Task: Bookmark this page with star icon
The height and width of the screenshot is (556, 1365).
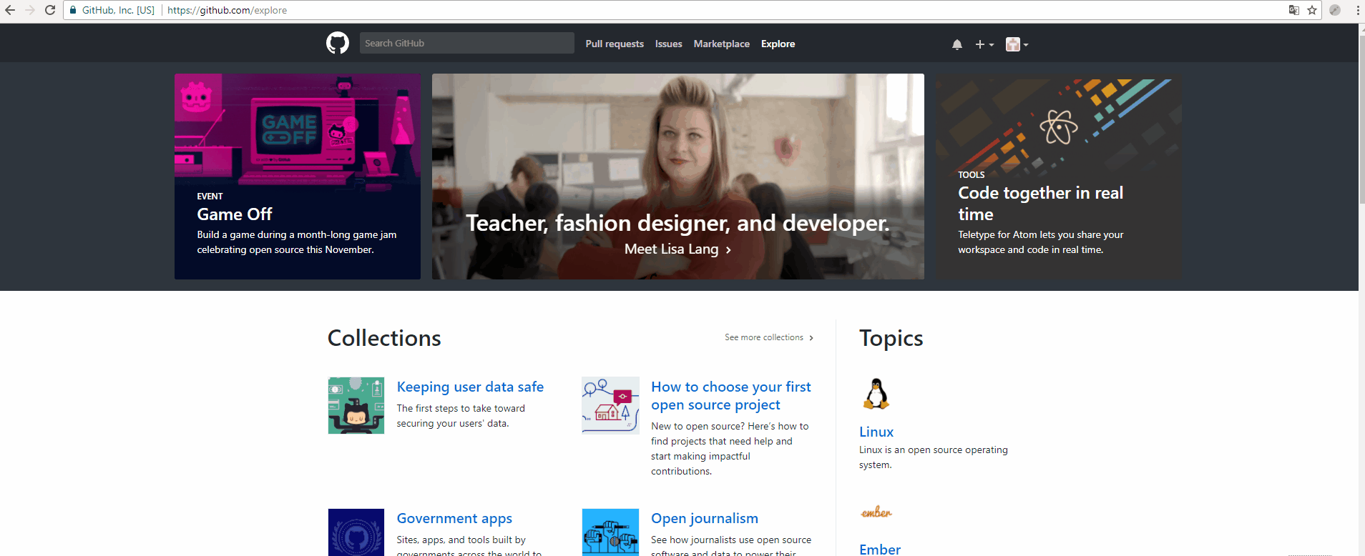Action: [1312, 10]
